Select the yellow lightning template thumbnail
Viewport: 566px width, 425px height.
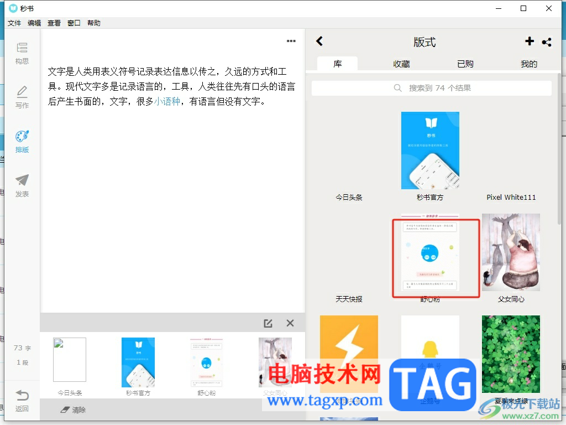coord(349,354)
